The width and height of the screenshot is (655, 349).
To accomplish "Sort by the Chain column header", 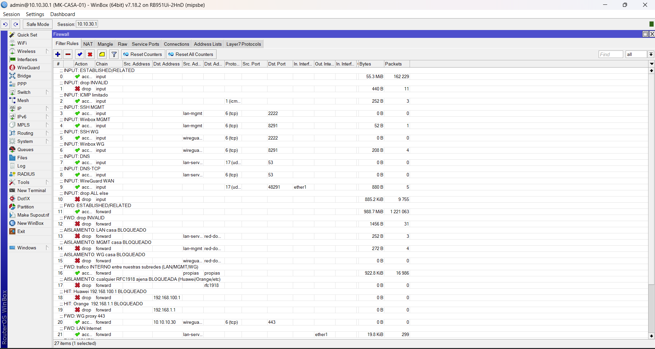I will pyautogui.click(x=109, y=64).
